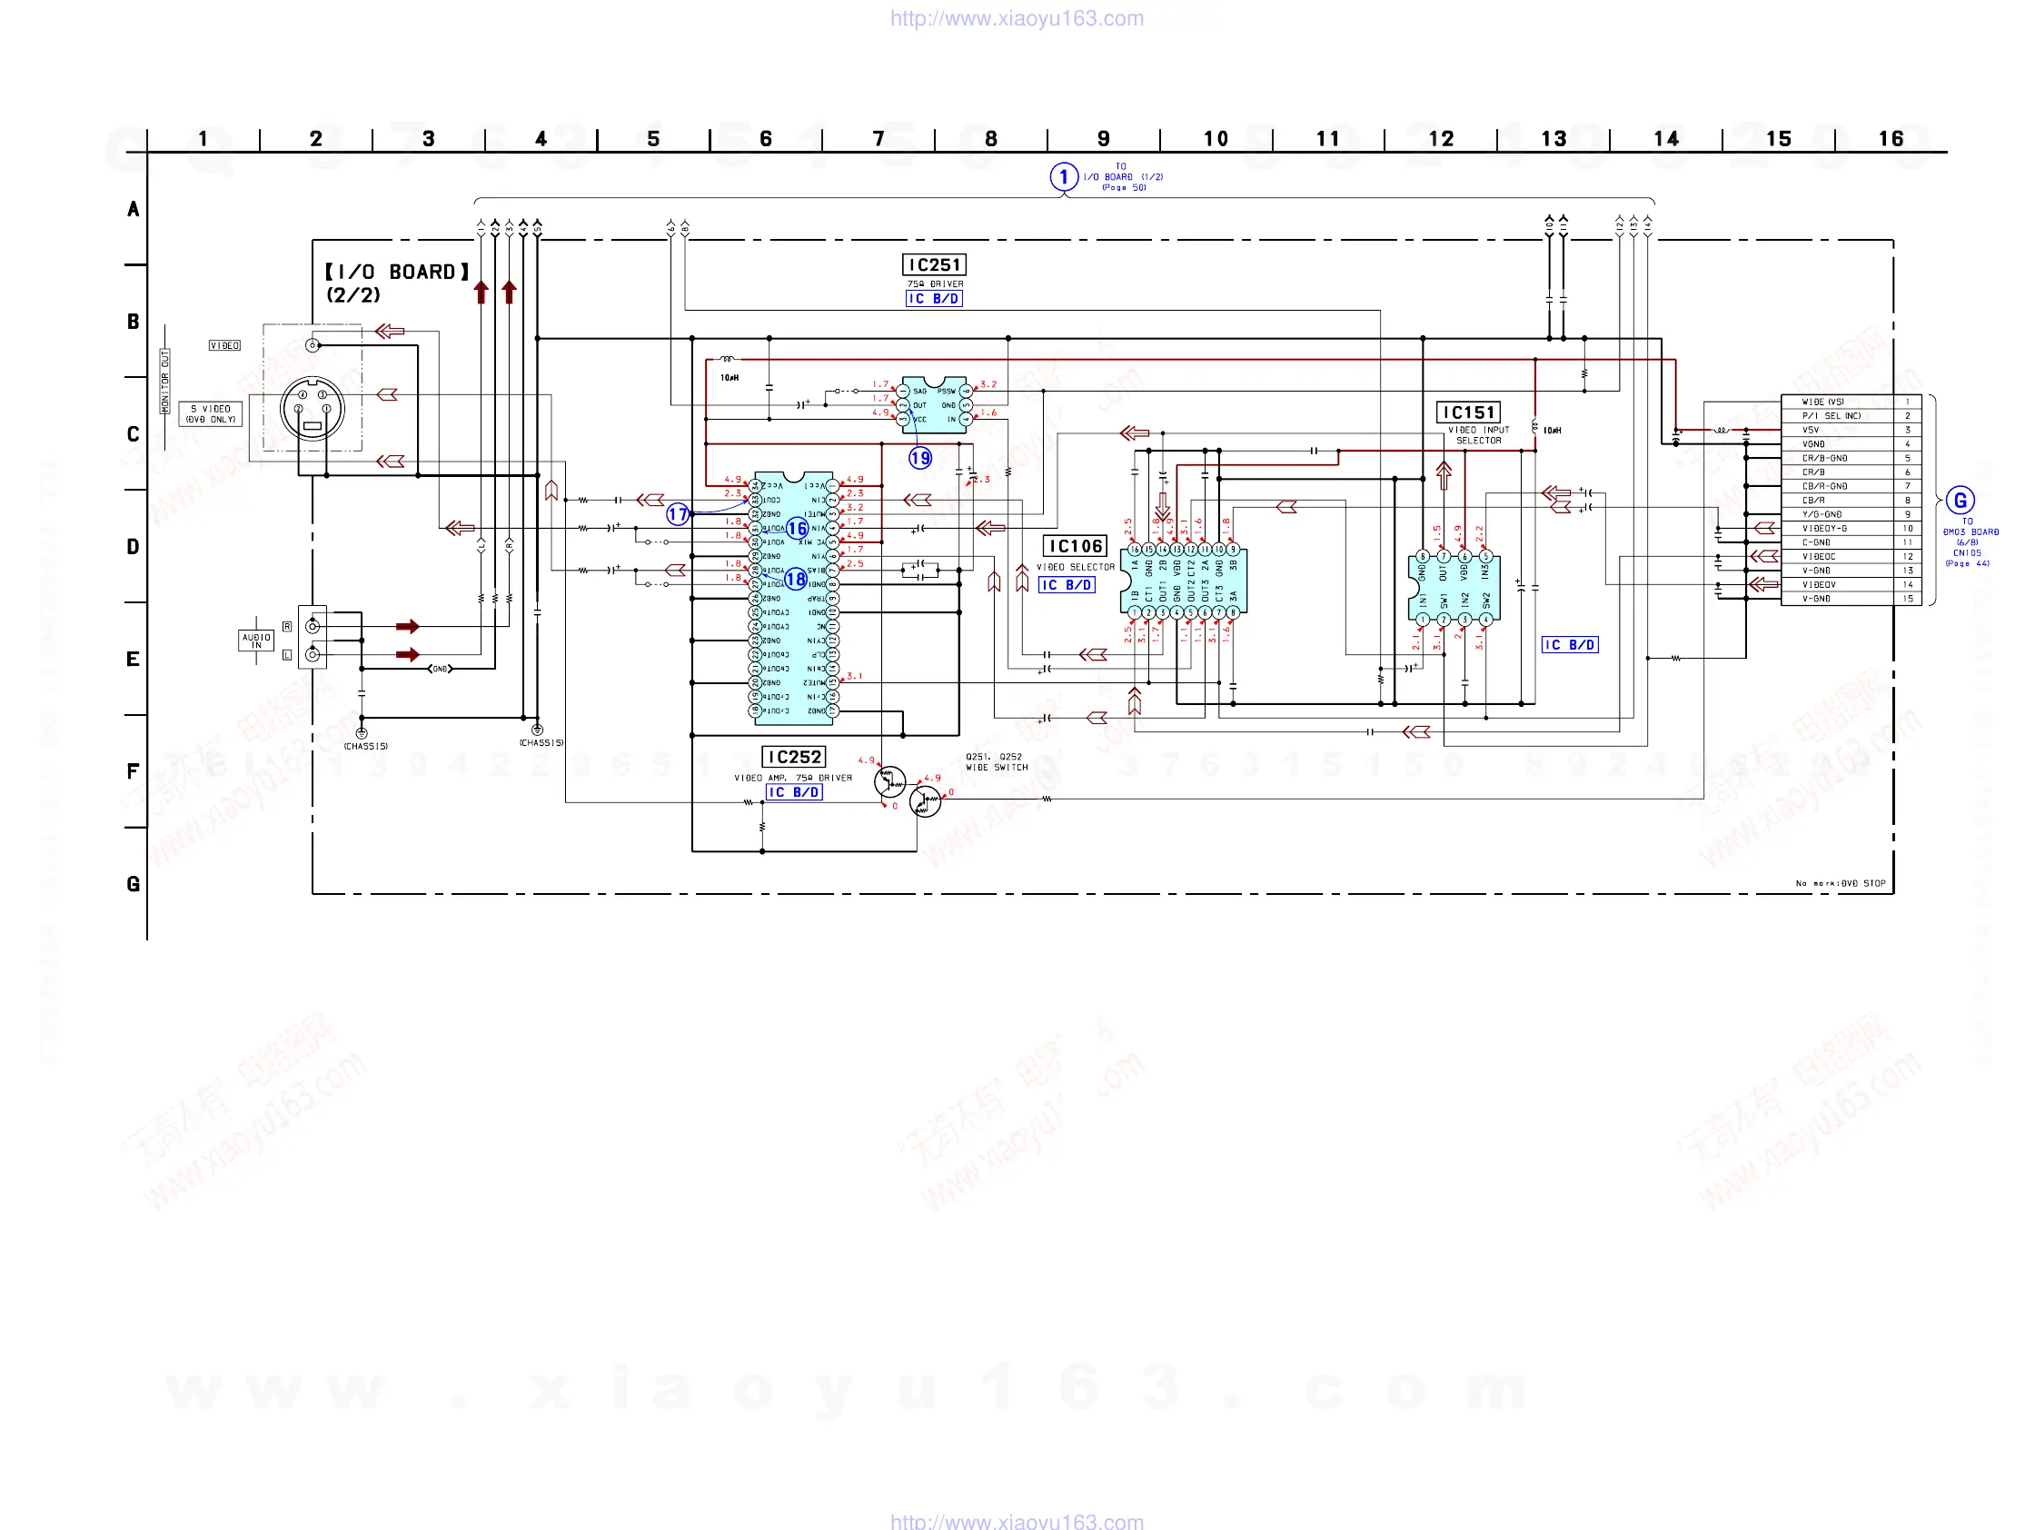This screenshot has width=2035, height=1530.
Task: Click the S-Video connector symbol
Action: (312, 409)
